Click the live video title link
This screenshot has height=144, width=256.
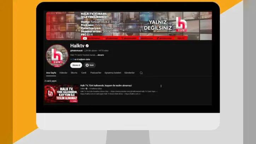tap(106, 86)
